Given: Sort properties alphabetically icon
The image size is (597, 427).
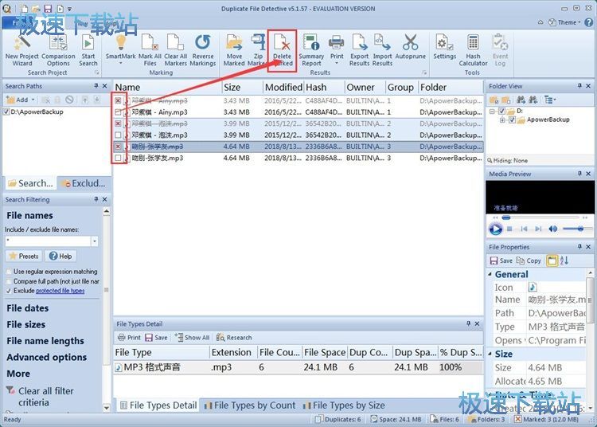Looking at the screenshot, I should (x=564, y=261).
